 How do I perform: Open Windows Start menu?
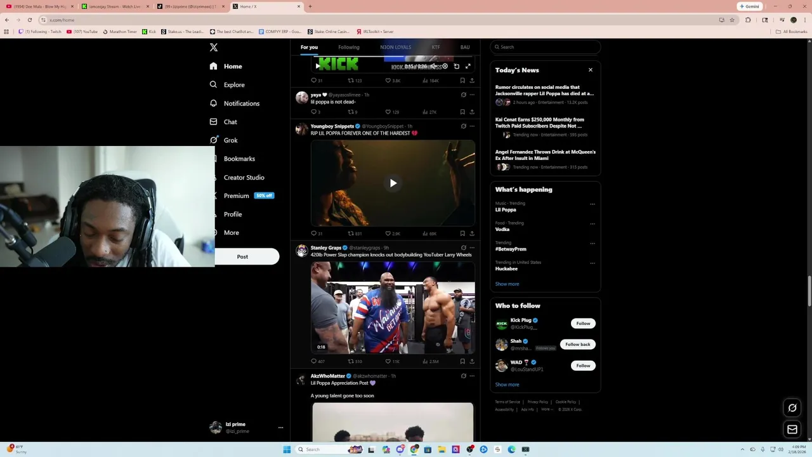coord(287,449)
